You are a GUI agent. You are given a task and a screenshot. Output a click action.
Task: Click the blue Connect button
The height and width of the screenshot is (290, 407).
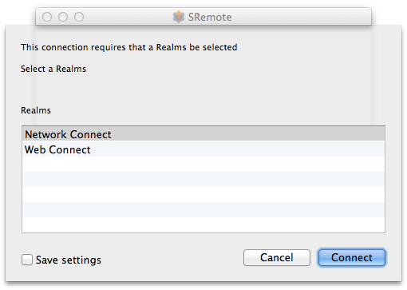352,257
